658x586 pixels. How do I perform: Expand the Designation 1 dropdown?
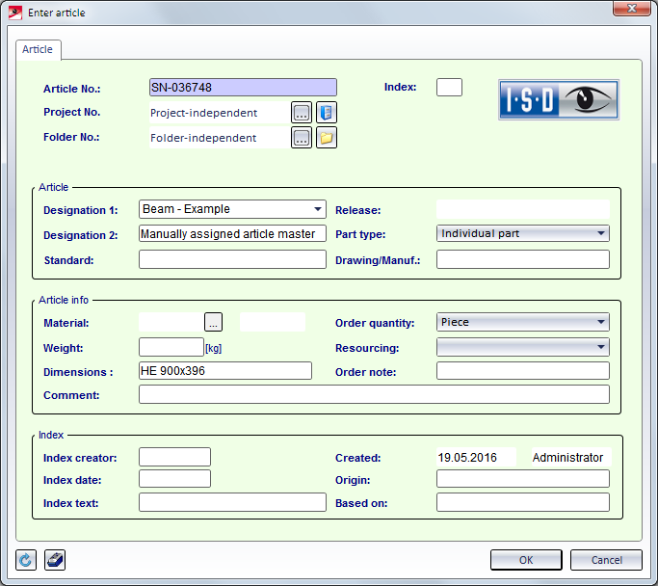click(318, 209)
